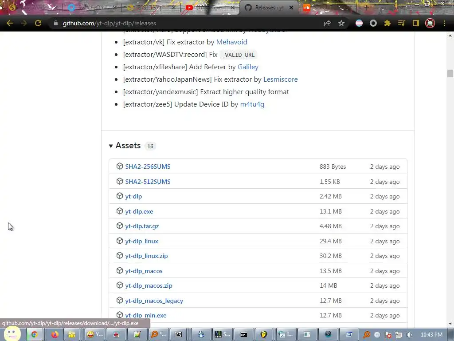
Task: Download yt-dlp_min.exe asset
Action: (145, 315)
